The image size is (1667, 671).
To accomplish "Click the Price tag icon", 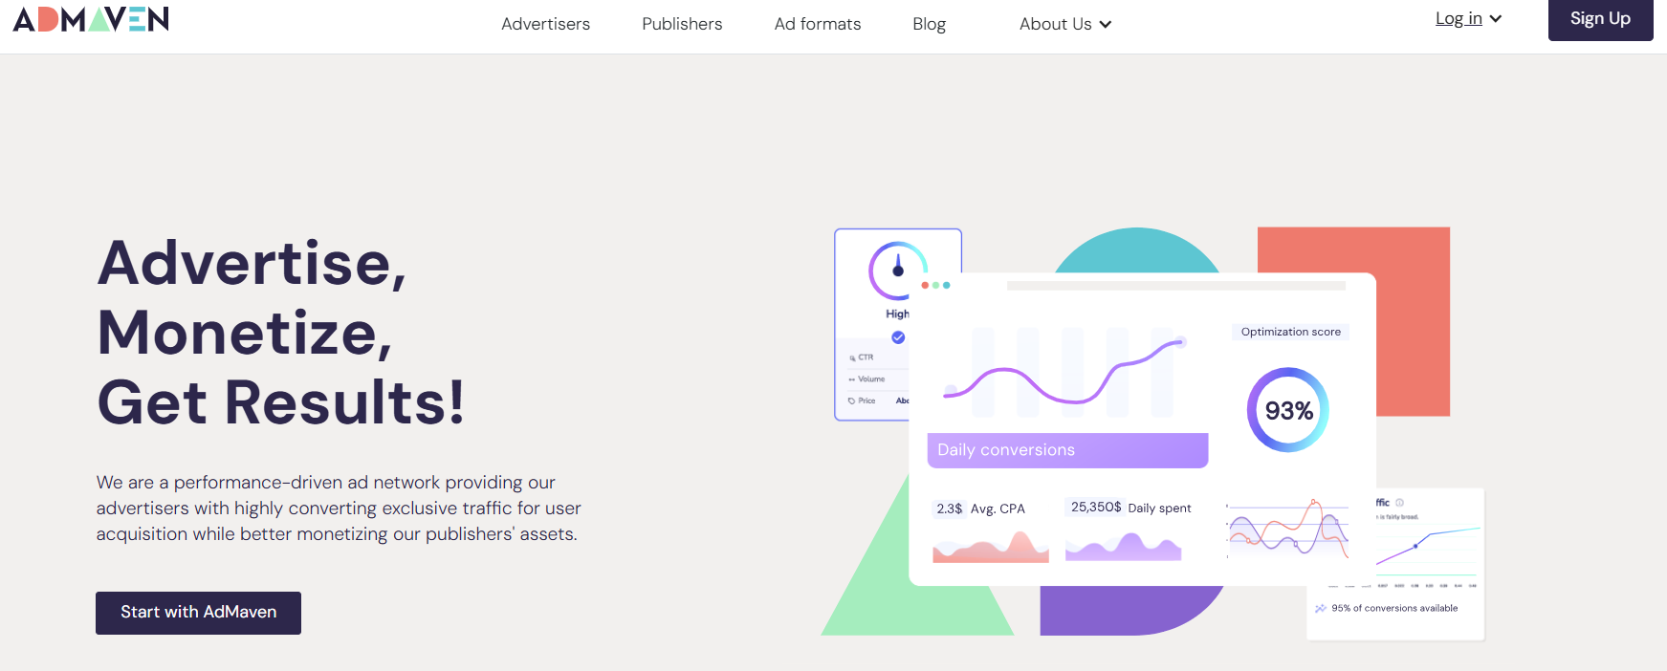I will (851, 400).
